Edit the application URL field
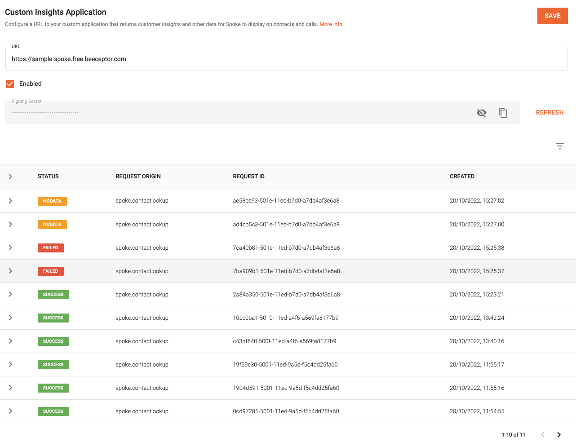This screenshot has height=442, width=576. [x=180, y=59]
